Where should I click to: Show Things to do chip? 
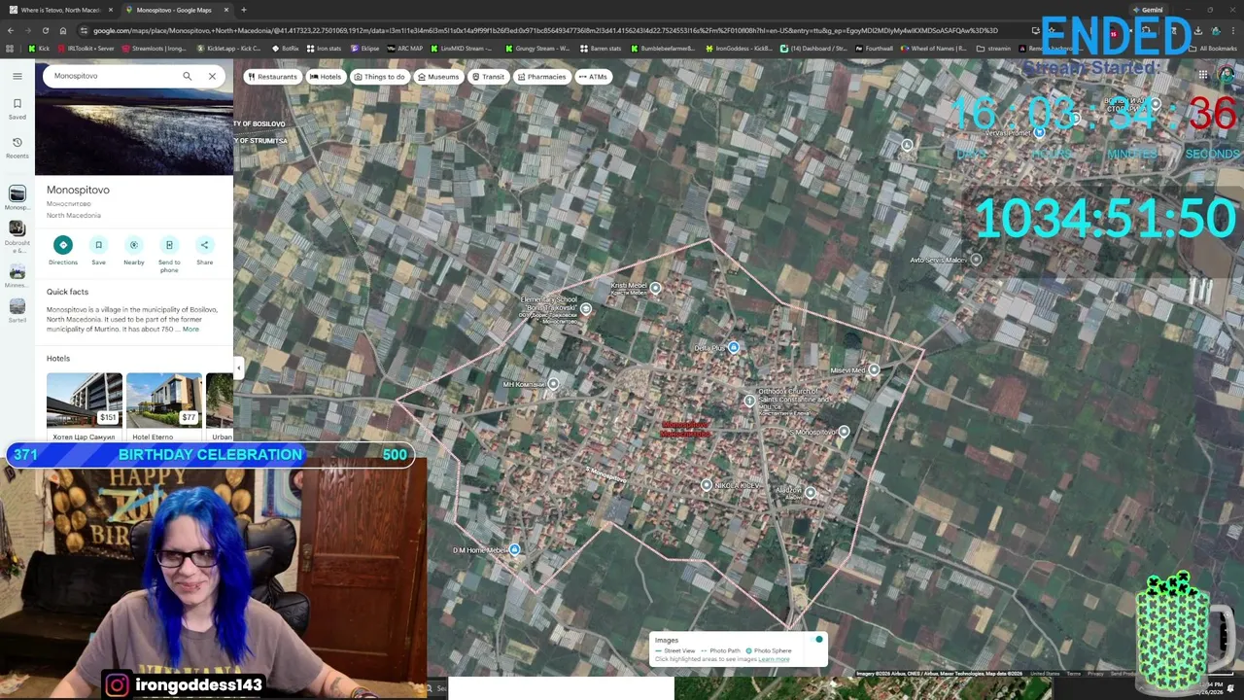coord(379,77)
